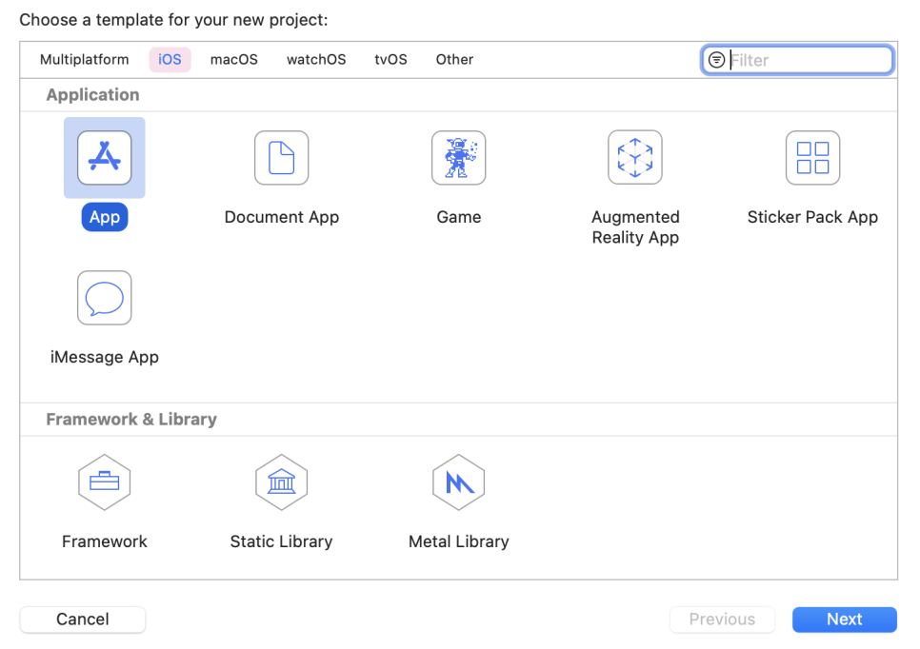Select the Game template icon
The image size is (920, 649).
pos(459,158)
